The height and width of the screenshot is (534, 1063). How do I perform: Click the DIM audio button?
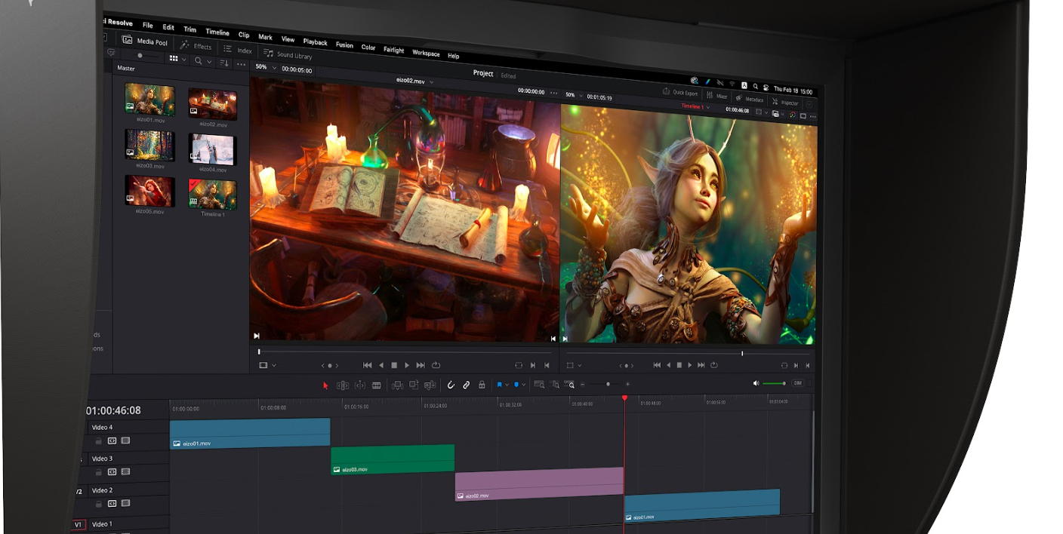coord(798,383)
